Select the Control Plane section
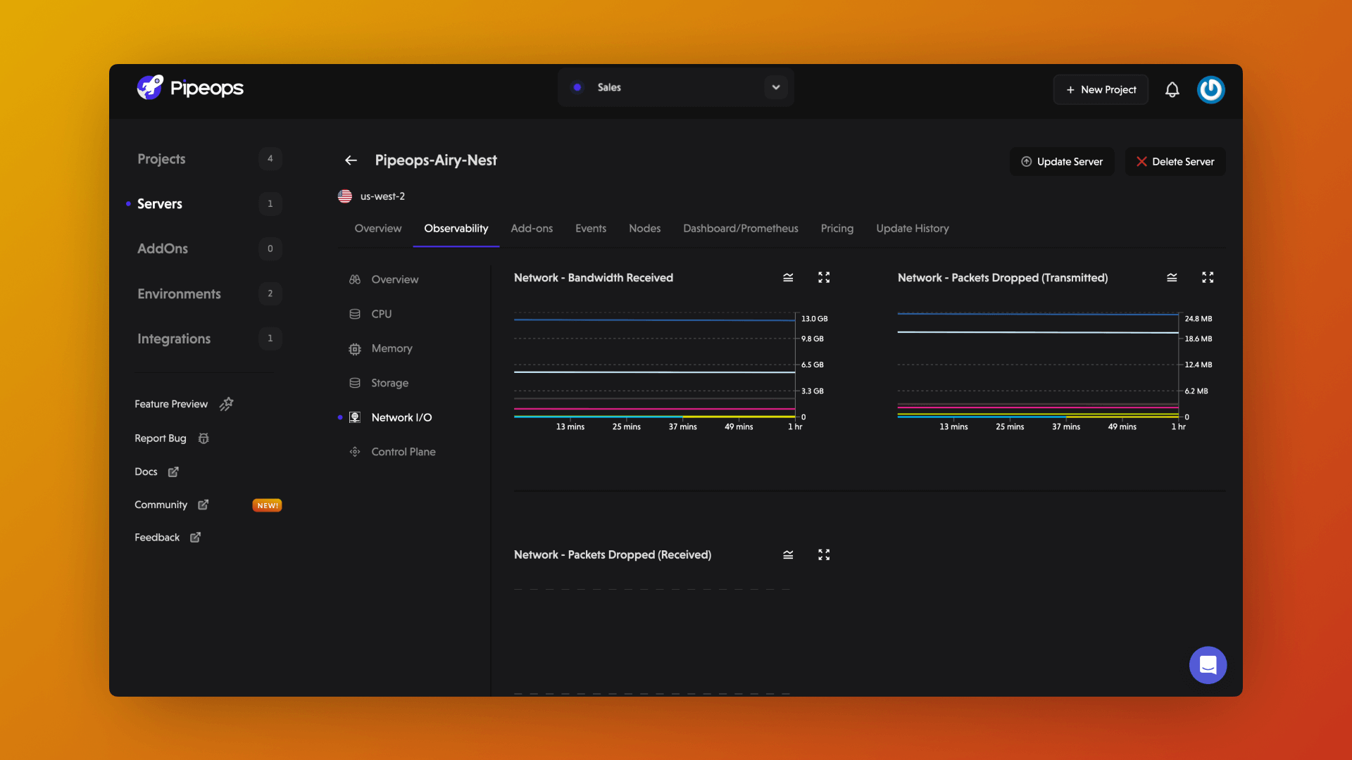 [403, 452]
